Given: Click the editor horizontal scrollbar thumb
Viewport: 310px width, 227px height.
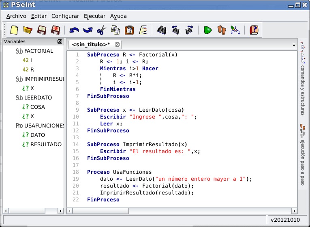Looking at the screenshot, I should (100, 211).
